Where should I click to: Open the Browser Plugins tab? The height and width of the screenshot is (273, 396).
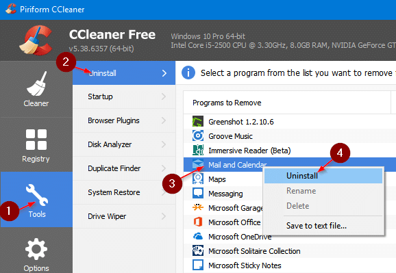(124, 120)
